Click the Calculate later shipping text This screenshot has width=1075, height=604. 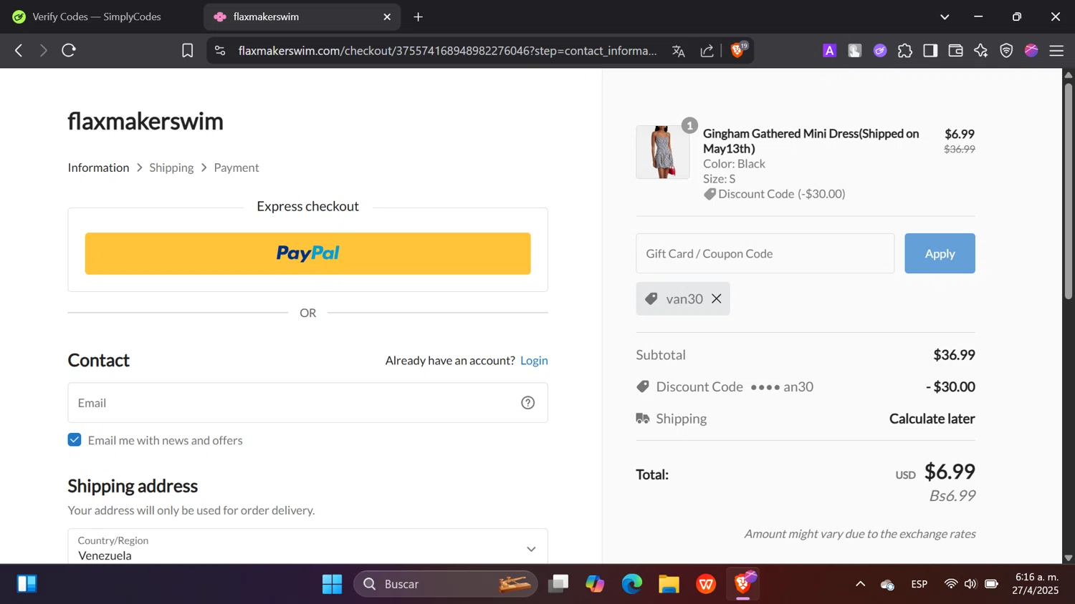pyautogui.click(x=932, y=419)
